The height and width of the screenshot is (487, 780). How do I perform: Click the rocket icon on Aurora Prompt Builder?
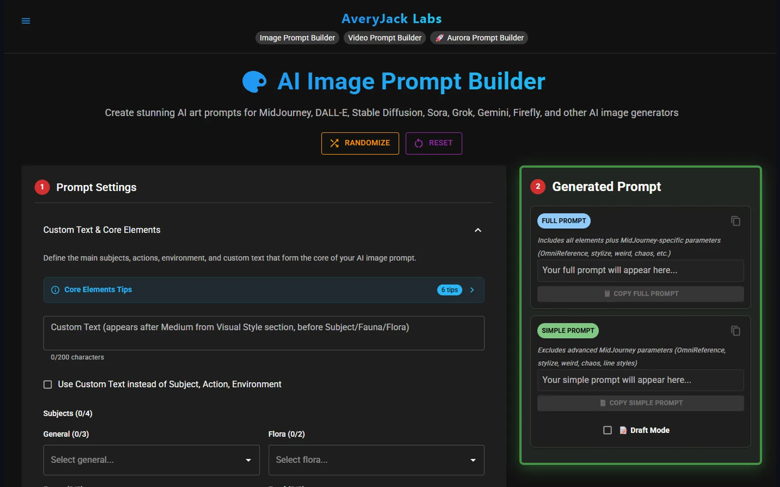[x=439, y=38]
